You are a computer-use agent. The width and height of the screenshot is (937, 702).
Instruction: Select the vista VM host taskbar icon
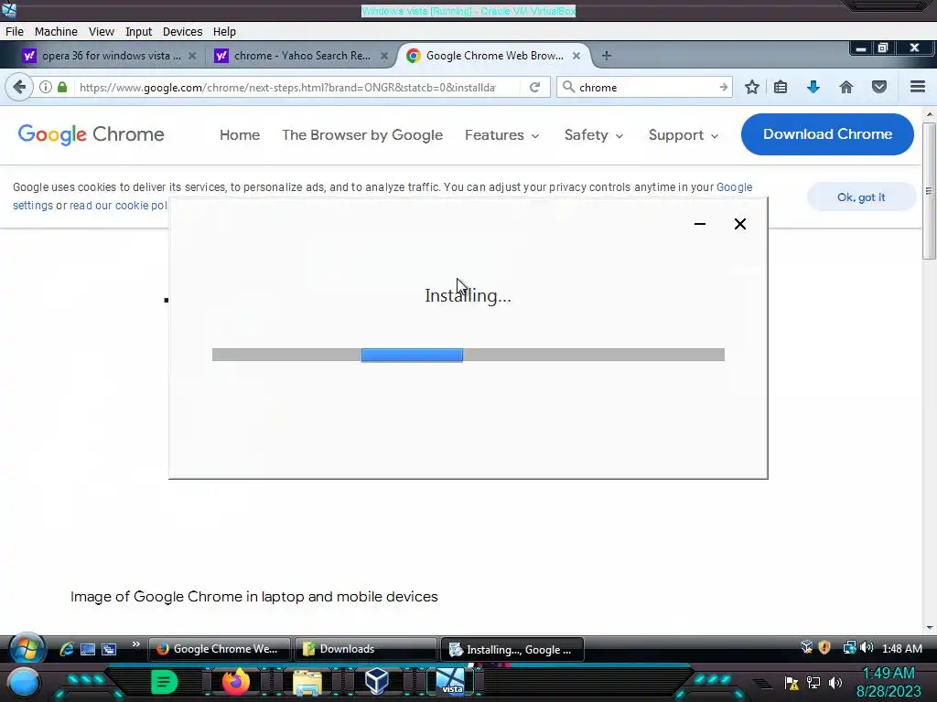click(x=450, y=682)
